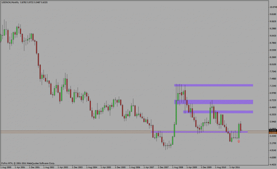Click the 9.8180 price axis label
This screenshot has width=277, height=169.
point(273,14)
